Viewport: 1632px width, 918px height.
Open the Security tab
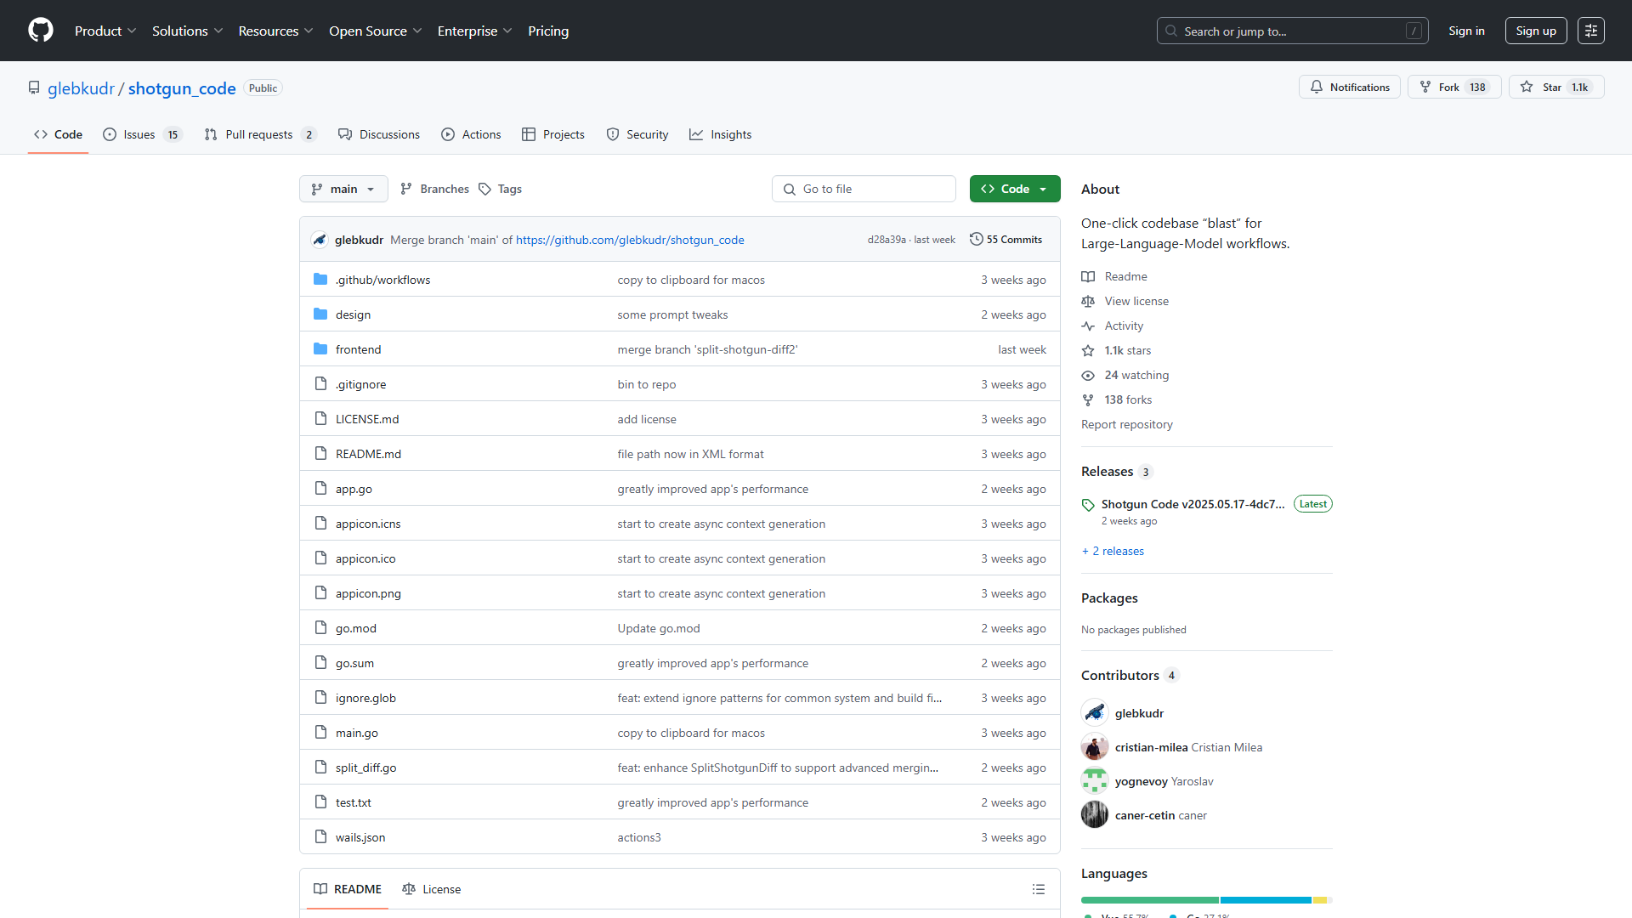pyautogui.click(x=637, y=134)
